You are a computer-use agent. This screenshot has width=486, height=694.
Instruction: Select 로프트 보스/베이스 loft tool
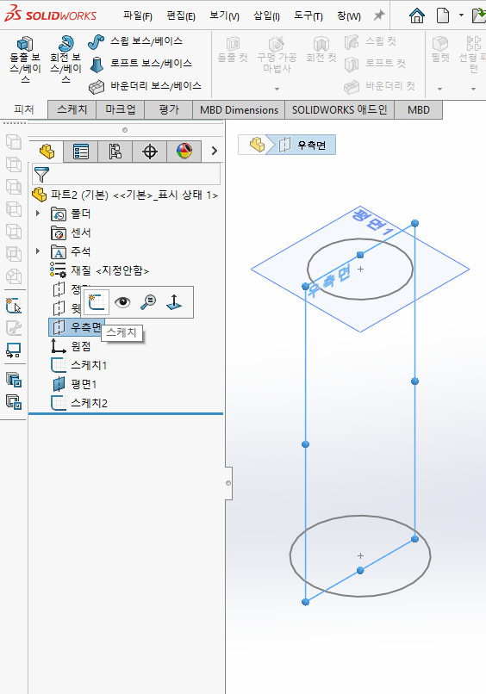click(140, 64)
